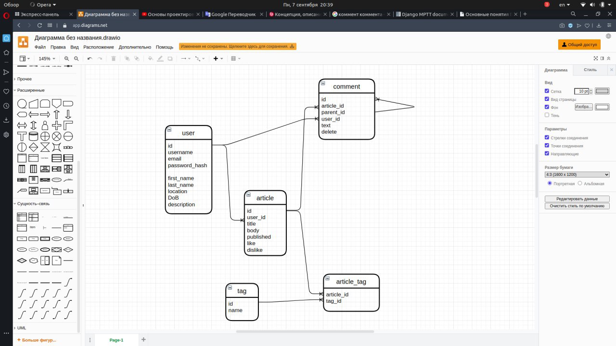Click the Редактировать данные button
The height and width of the screenshot is (346, 616).
coord(577,198)
